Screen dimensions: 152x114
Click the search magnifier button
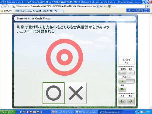(148, 6)
